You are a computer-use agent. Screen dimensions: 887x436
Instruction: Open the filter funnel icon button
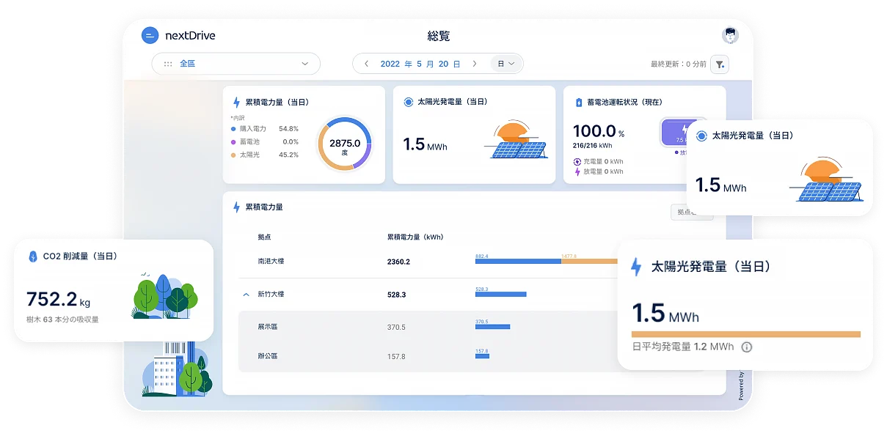coord(720,64)
